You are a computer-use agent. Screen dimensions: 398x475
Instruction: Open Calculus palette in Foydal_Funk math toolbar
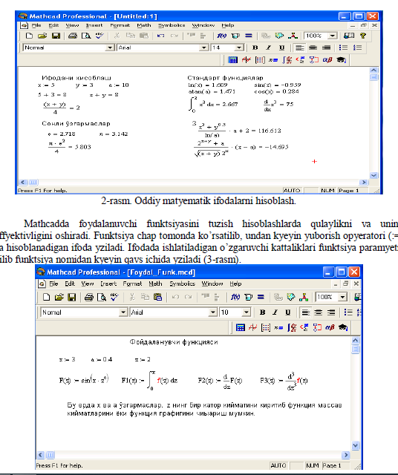point(292,327)
